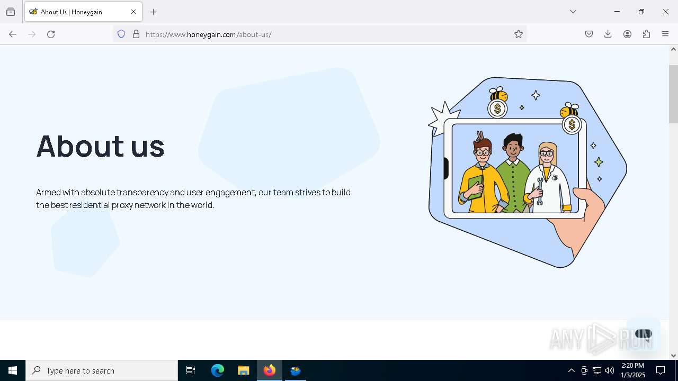Open the clock showing 2:20 PM

click(x=633, y=370)
